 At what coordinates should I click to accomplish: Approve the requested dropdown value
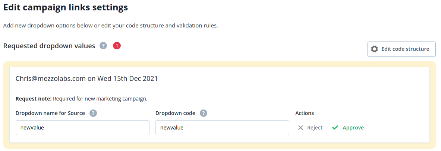[x=348, y=128]
